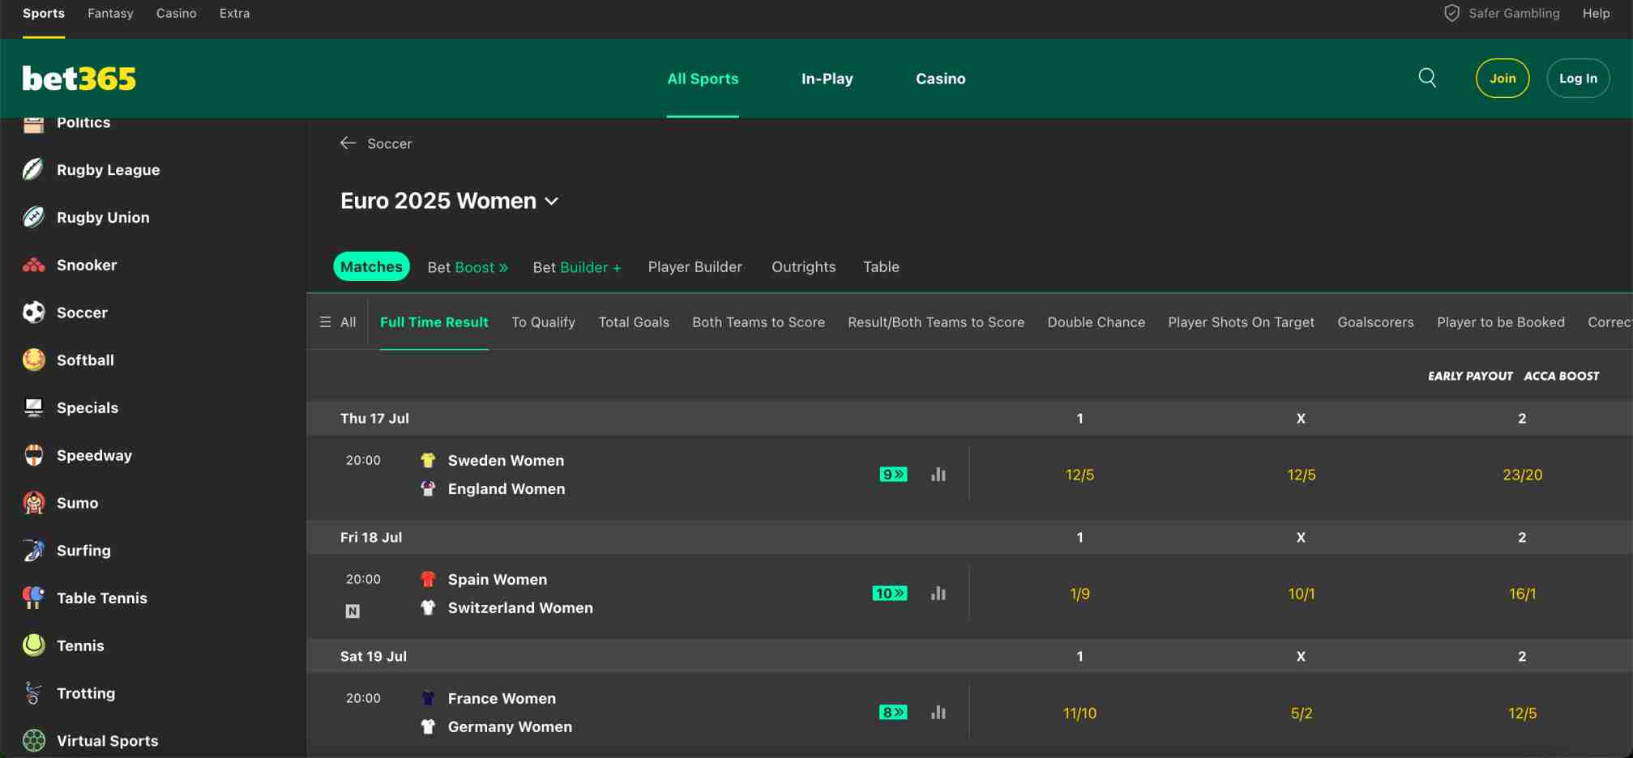Click the Speedway helmet icon
Viewport: 1633px width, 758px height.
[x=33, y=455]
